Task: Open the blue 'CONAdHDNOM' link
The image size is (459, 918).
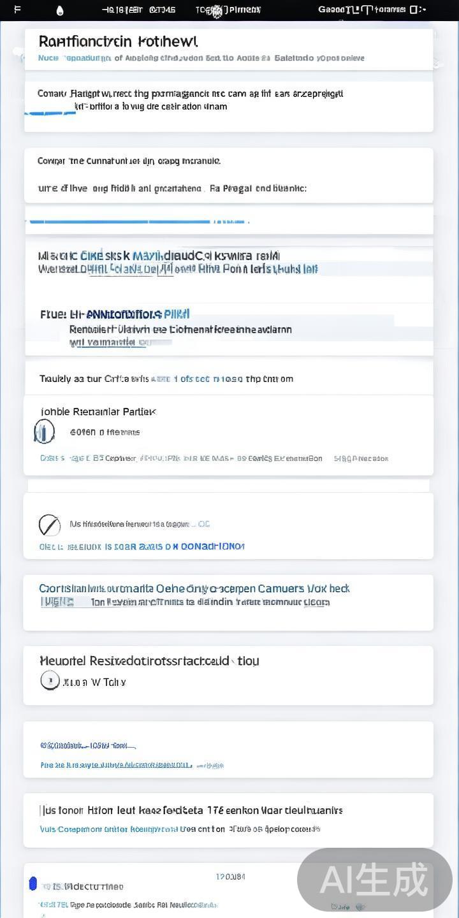Action: [x=212, y=546]
